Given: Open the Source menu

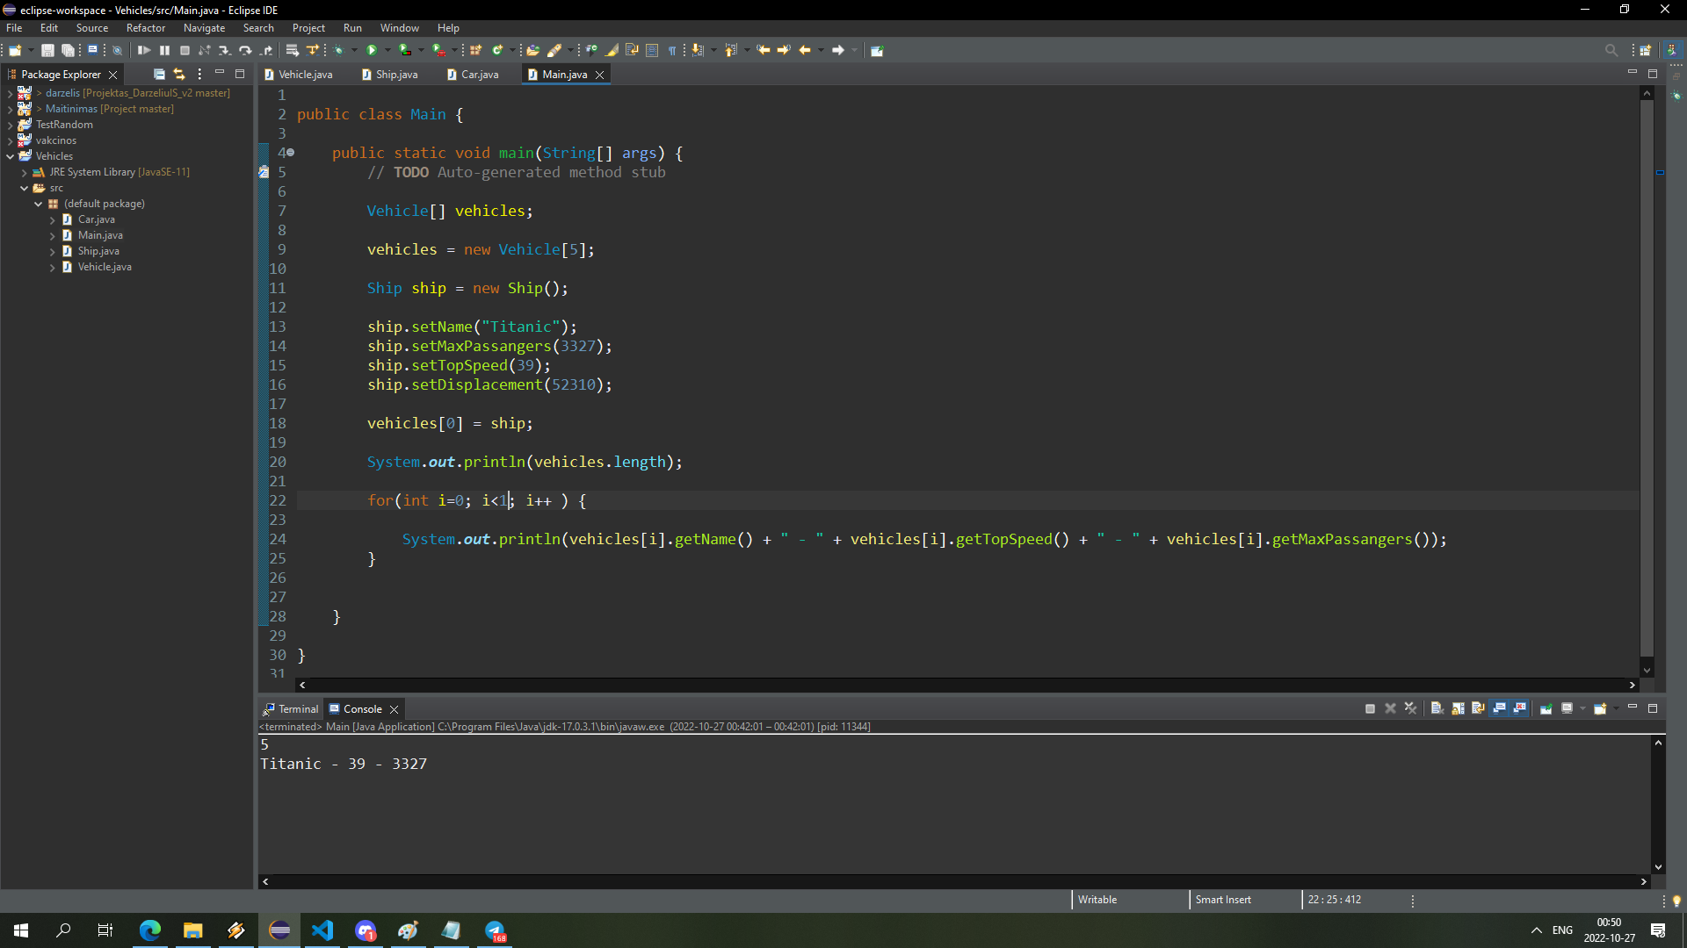Looking at the screenshot, I should tap(91, 28).
